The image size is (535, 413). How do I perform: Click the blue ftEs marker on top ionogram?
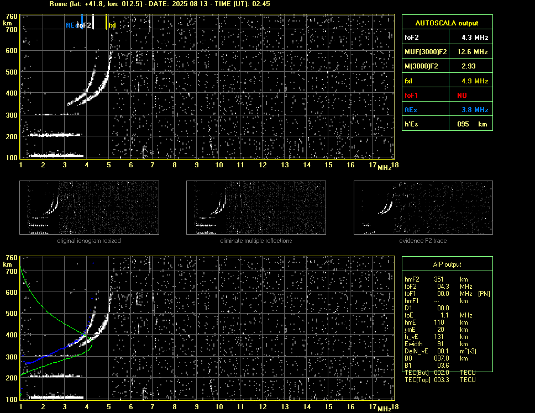coord(82,22)
